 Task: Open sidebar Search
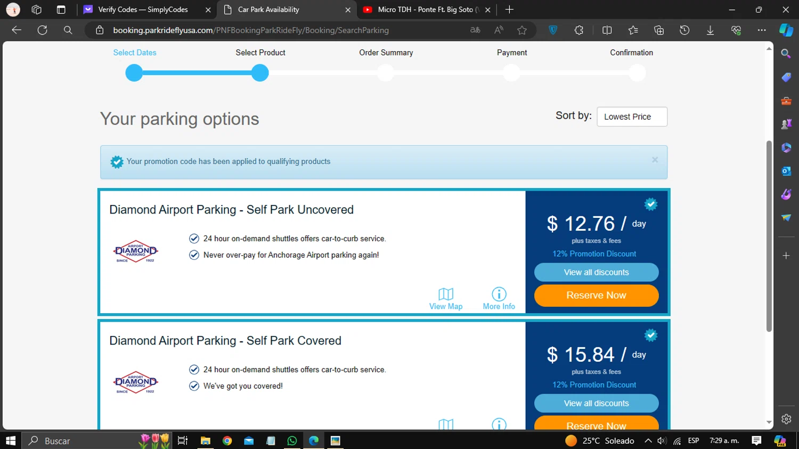coord(786,54)
